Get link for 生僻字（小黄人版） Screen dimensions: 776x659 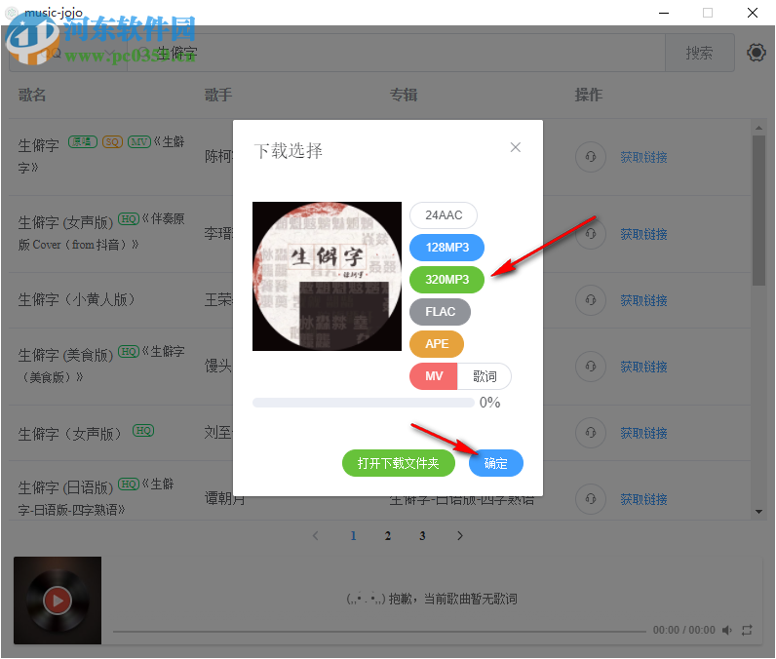tap(643, 300)
